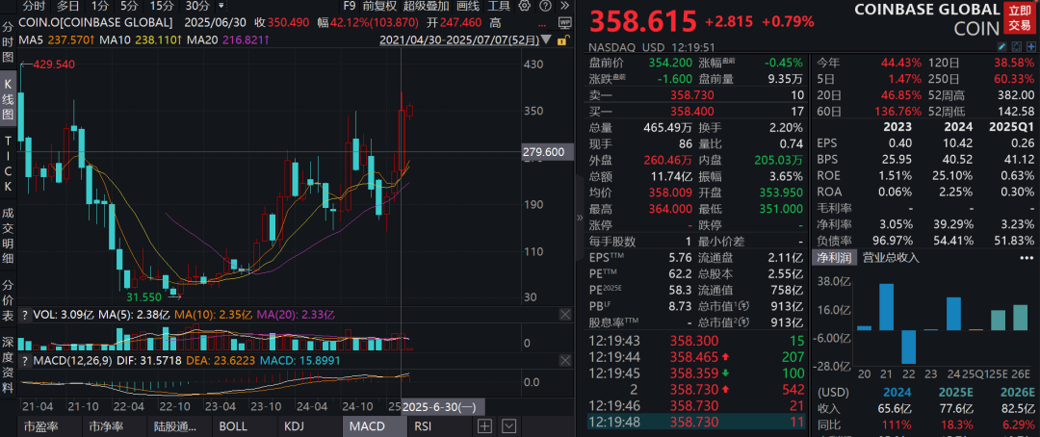Select the 净利润 chart tab
This screenshot has width=1040, height=437.
click(834, 257)
